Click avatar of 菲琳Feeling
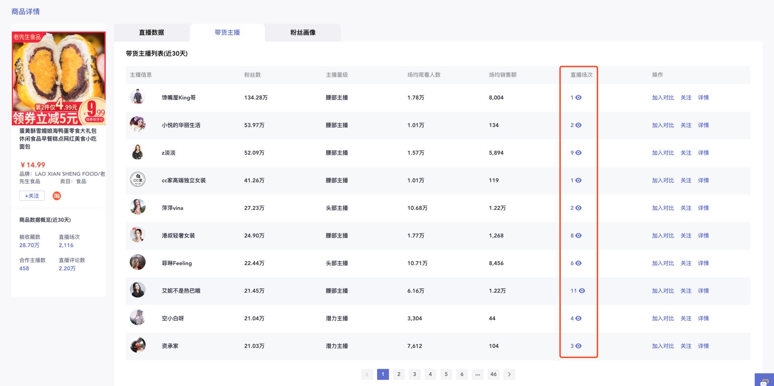 point(137,262)
